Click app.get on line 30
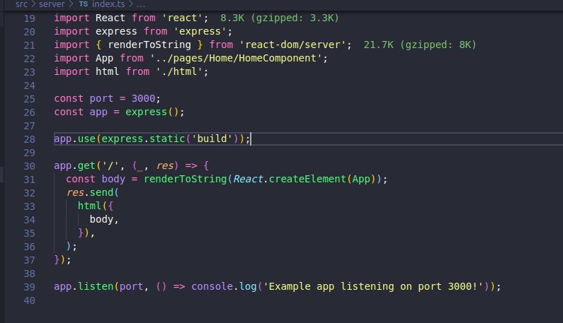 74,165
